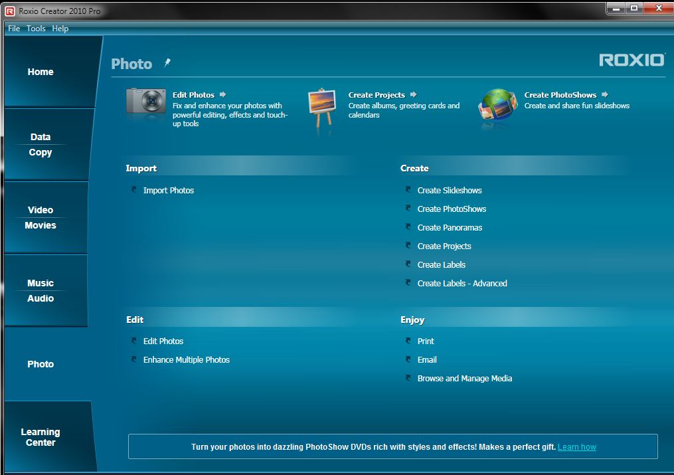Viewport: 674px width, 475px height.
Task: Click the arrow icon next to Edit Photos heading
Action: (222, 94)
